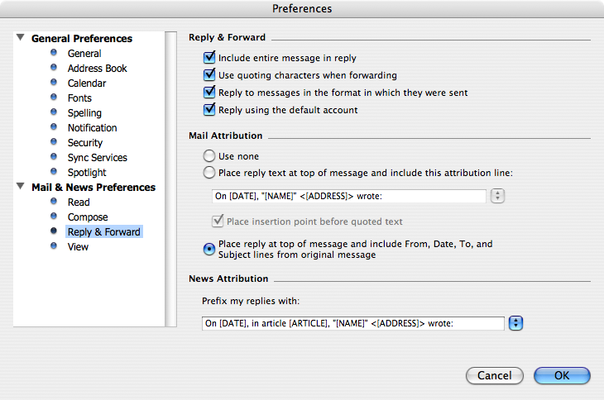Image resolution: width=604 pixels, height=400 pixels.
Task: Click the bullet icon beside Address Book
Action: tap(54, 67)
